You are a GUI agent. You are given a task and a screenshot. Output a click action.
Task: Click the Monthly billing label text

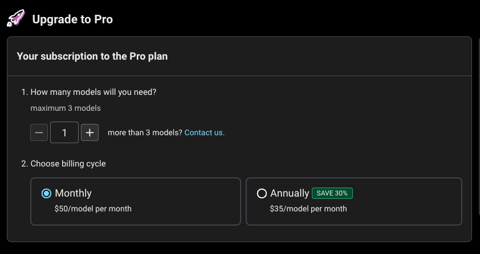pyautogui.click(x=73, y=193)
